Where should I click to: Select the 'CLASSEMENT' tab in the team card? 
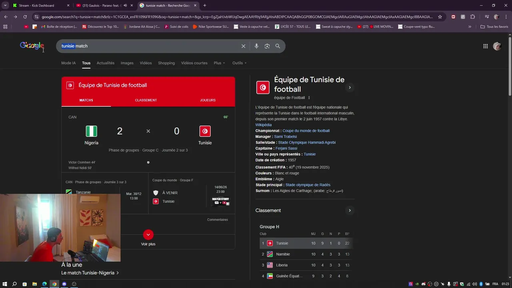coord(146,100)
